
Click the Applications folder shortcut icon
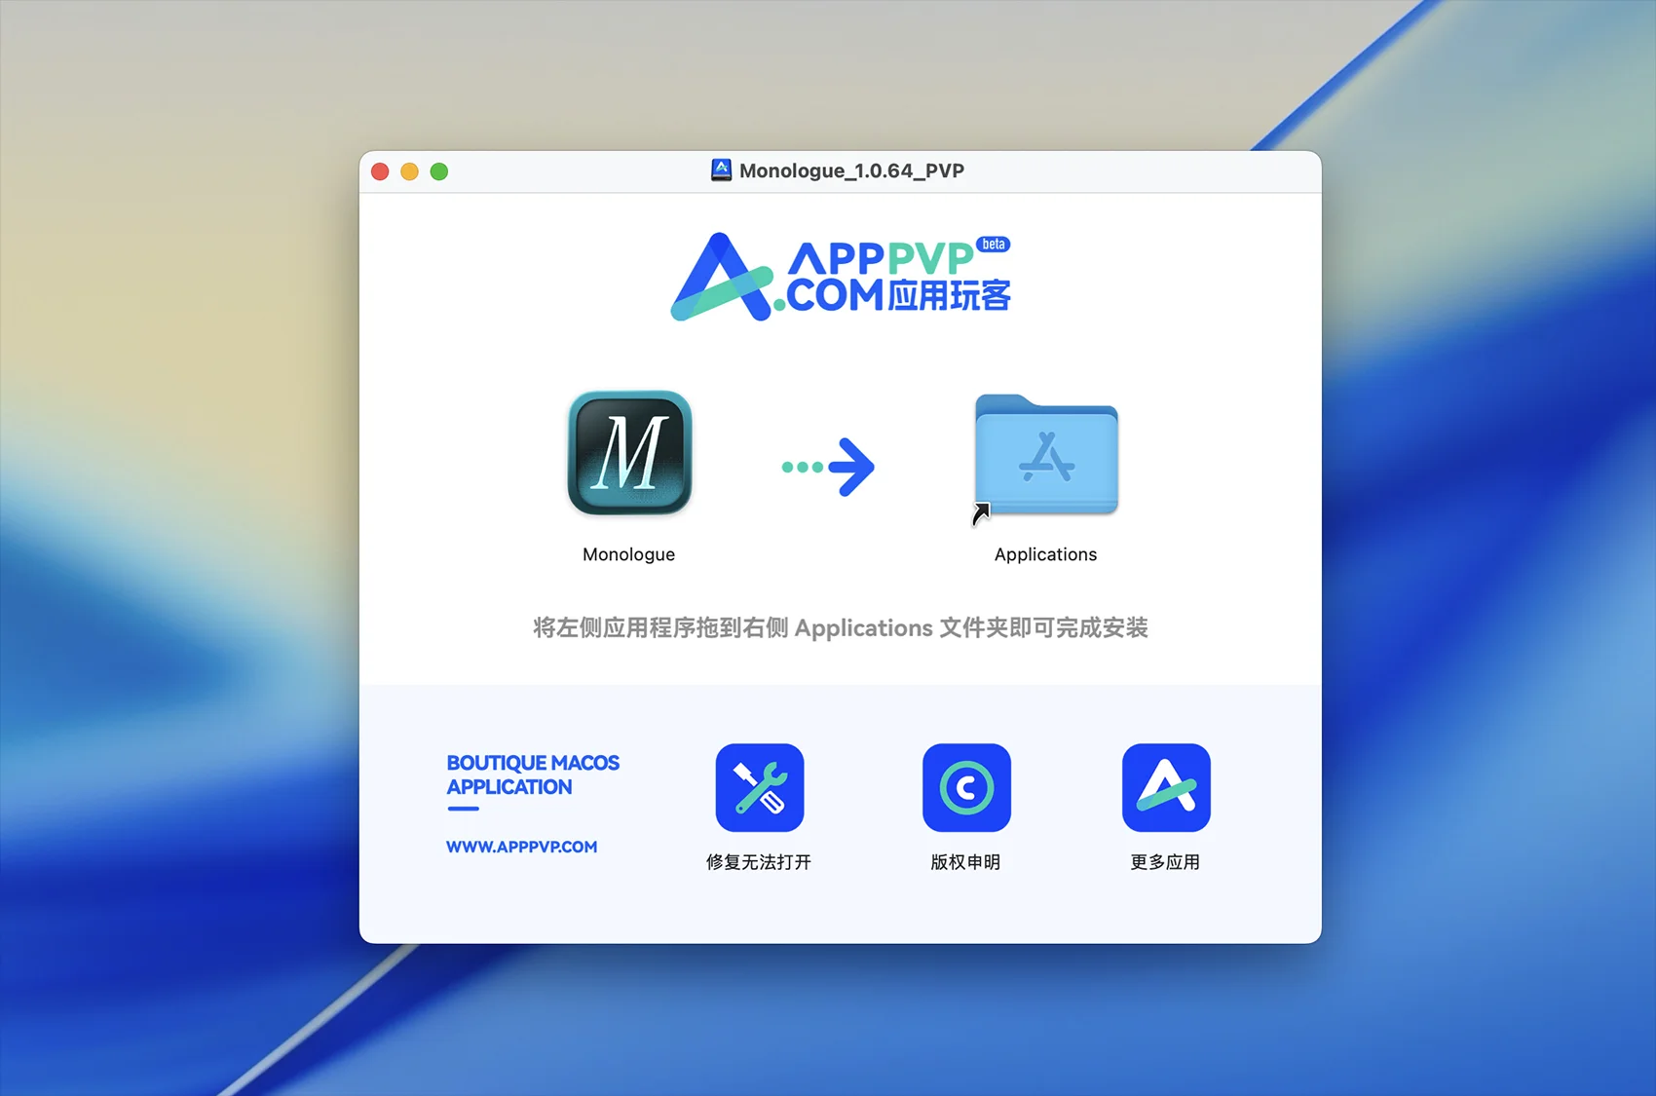point(1046,455)
